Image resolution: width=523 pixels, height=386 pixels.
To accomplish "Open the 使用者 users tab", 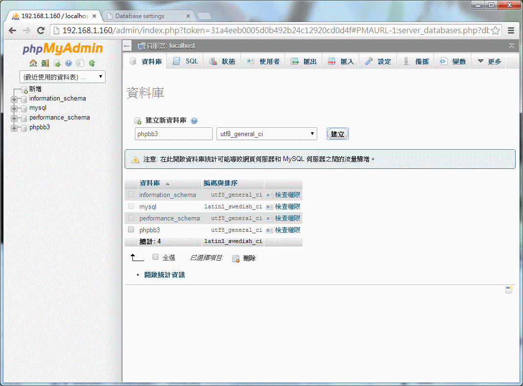I will [x=263, y=61].
